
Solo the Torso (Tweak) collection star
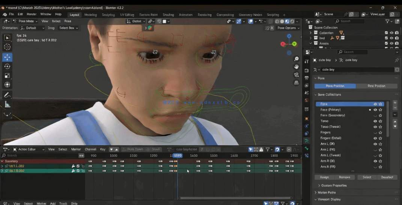(x=381, y=127)
